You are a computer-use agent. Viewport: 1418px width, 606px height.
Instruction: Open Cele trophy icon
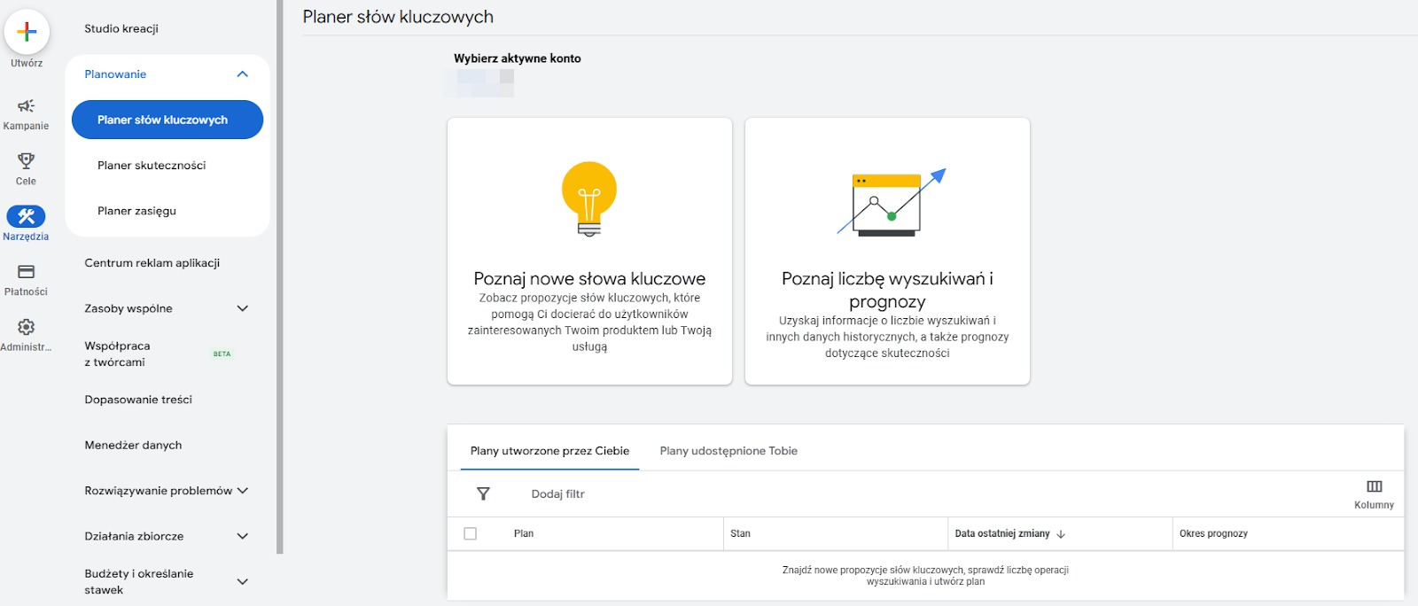coord(26,161)
